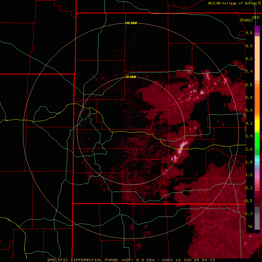Pick the cyan band of the color bar
Viewport: 262px width, 262px height.
click(x=257, y=160)
